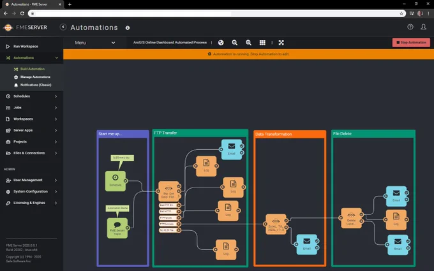434x271 pixels.
Task: Click the System Configuration gear icon
Action: click(x=8, y=192)
